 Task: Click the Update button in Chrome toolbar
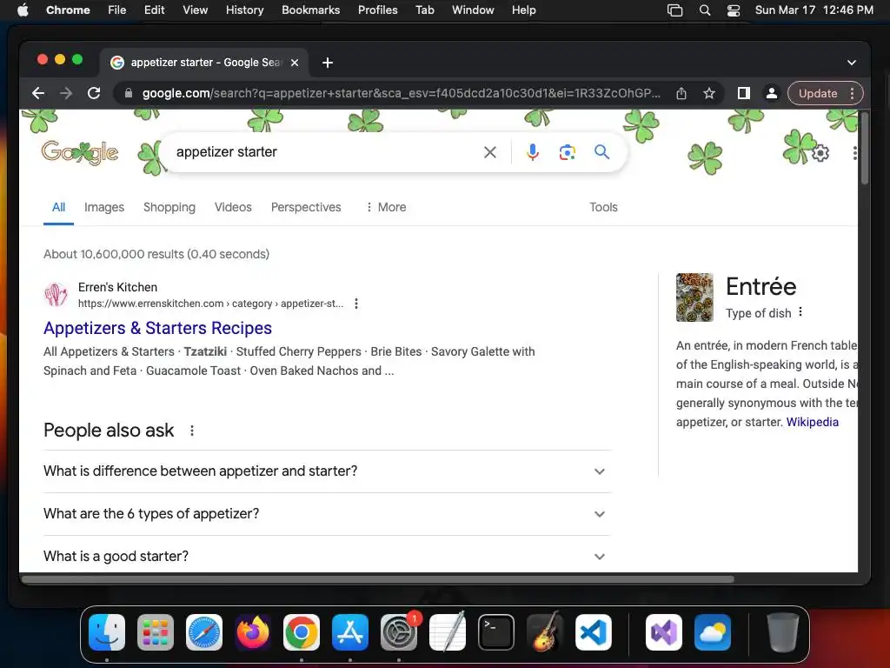[817, 93]
